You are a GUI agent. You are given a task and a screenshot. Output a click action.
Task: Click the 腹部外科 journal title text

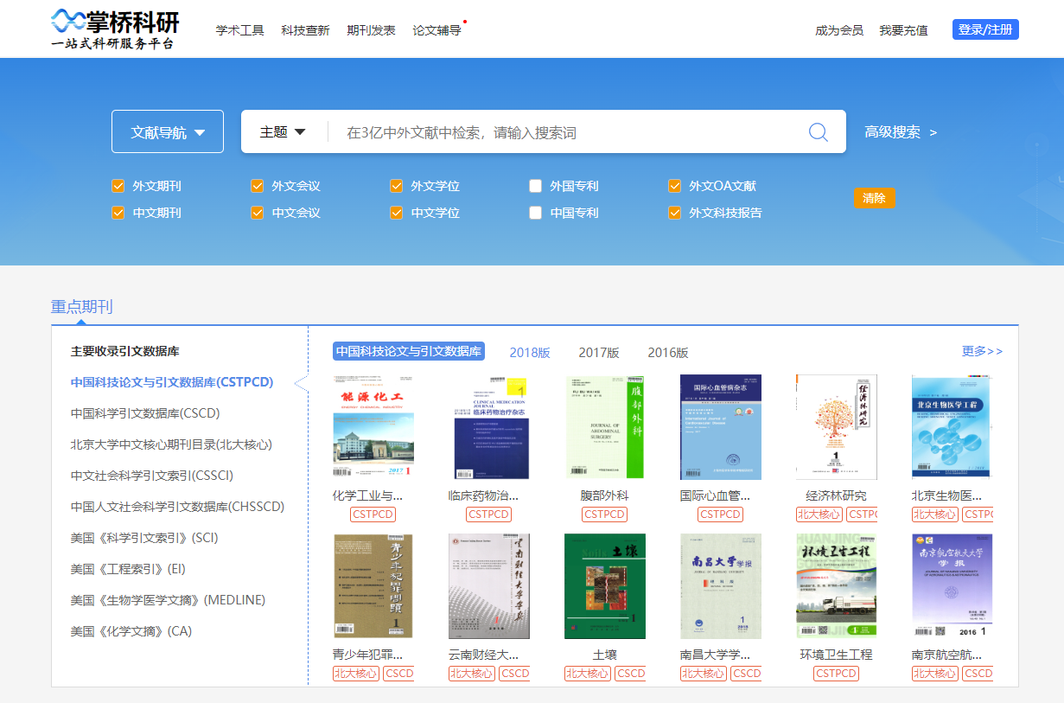click(x=605, y=495)
